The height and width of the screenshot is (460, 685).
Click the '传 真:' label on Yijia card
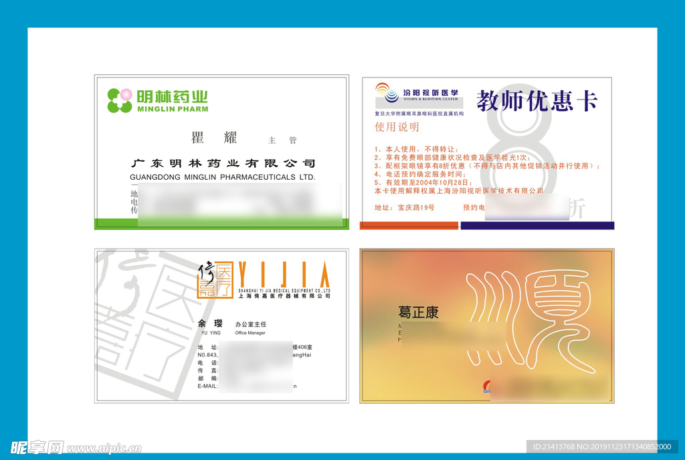(207, 370)
